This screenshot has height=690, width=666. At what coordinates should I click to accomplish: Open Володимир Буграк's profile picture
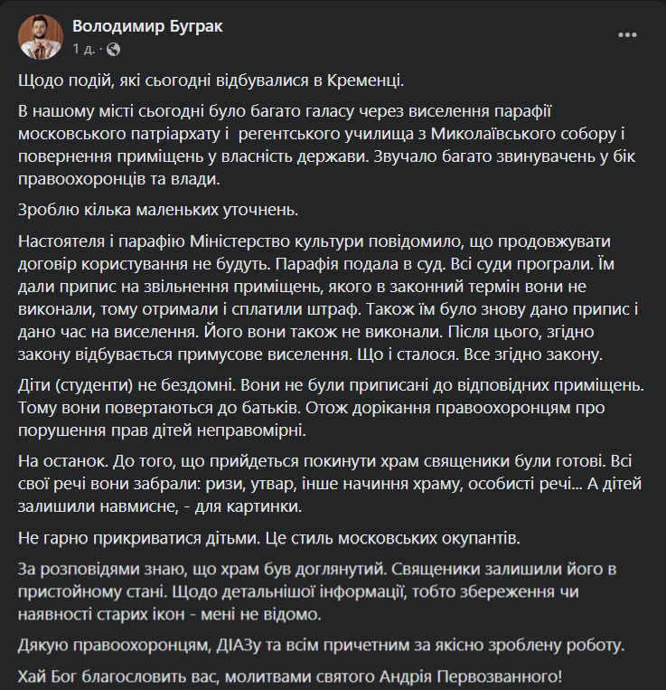pos(41,37)
